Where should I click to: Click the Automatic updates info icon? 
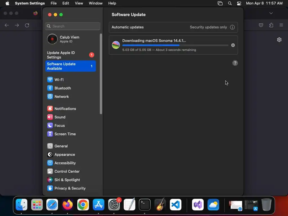click(x=232, y=27)
